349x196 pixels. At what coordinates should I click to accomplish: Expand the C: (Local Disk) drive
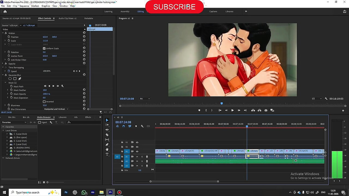7,134
